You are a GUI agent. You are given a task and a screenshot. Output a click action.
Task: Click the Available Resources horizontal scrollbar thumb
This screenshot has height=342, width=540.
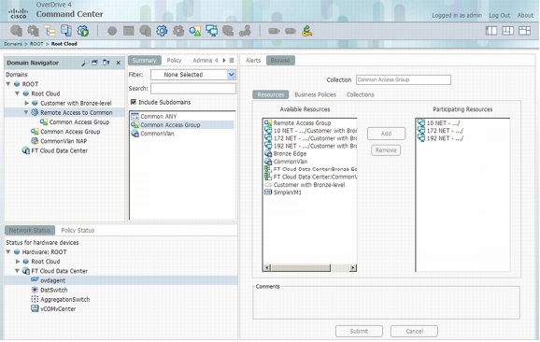pos(301,267)
